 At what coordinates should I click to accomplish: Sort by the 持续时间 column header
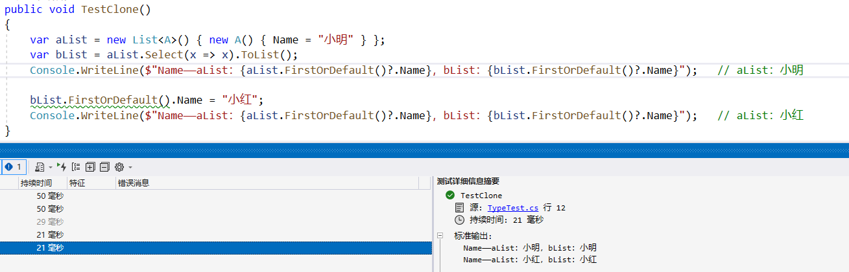click(x=36, y=183)
